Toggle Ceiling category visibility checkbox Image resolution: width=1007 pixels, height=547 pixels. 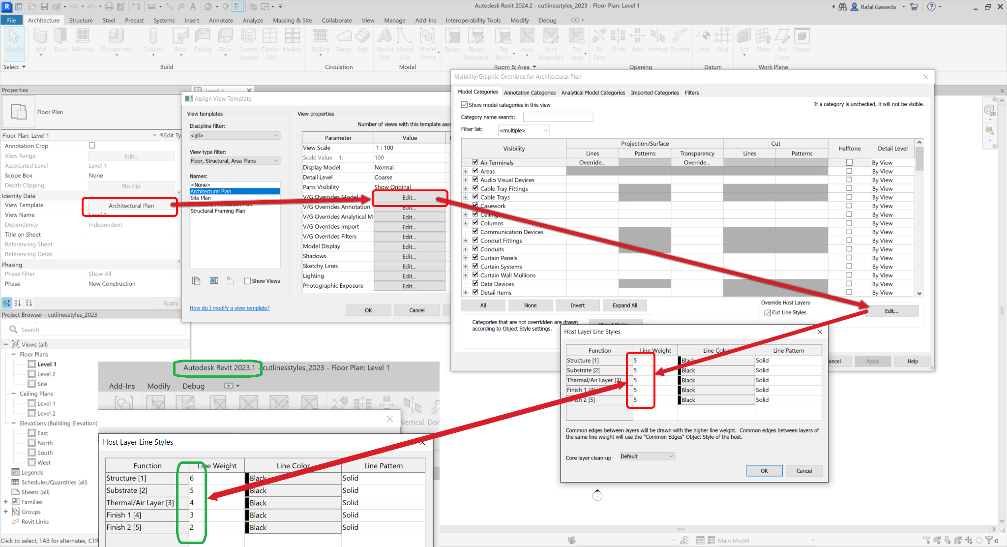(475, 214)
